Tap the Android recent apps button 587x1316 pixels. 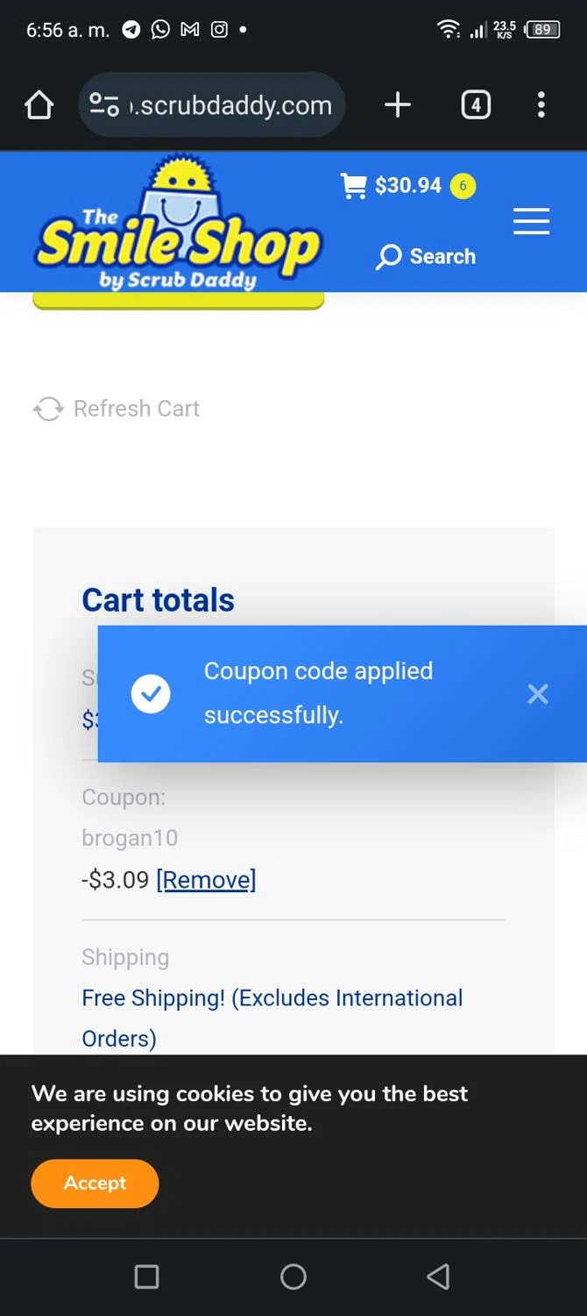point(146,1277)
